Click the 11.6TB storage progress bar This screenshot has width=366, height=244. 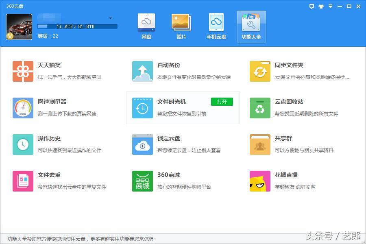tap(77, 27)
